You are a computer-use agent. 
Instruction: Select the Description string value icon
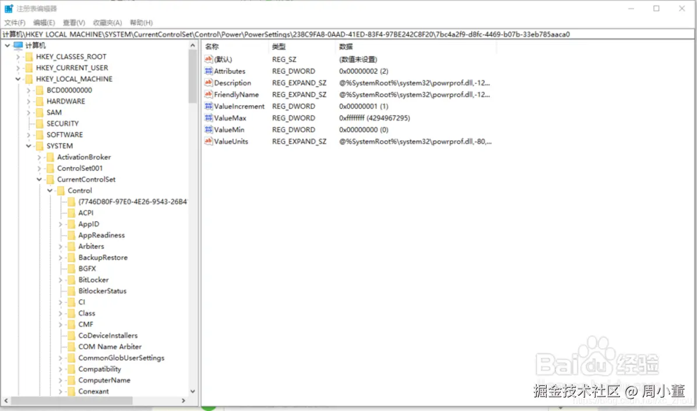pyautogui.click(x=209, y=83)
